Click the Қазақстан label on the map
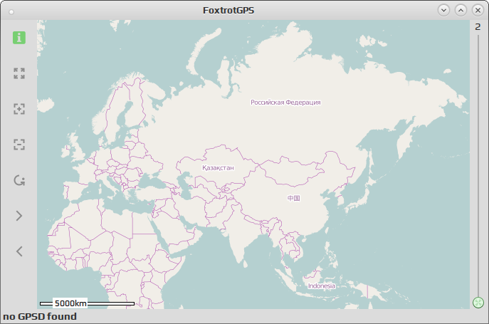 tap(218, 168)
